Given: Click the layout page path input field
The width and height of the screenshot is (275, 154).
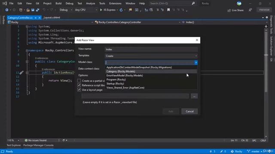Looking at the screenshot, I should [135, 96].
